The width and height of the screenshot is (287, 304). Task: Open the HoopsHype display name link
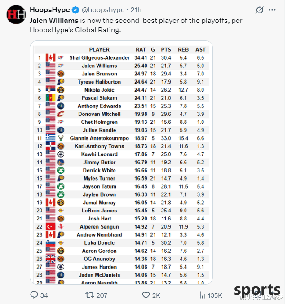click(x=50, y=10)
